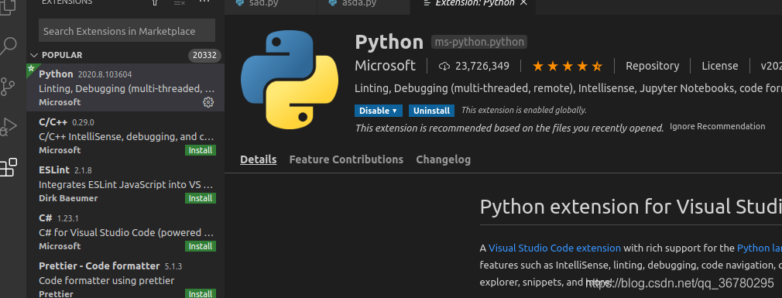Open the Search view in activity bar

pyautogui.click(x=8, y=46)
